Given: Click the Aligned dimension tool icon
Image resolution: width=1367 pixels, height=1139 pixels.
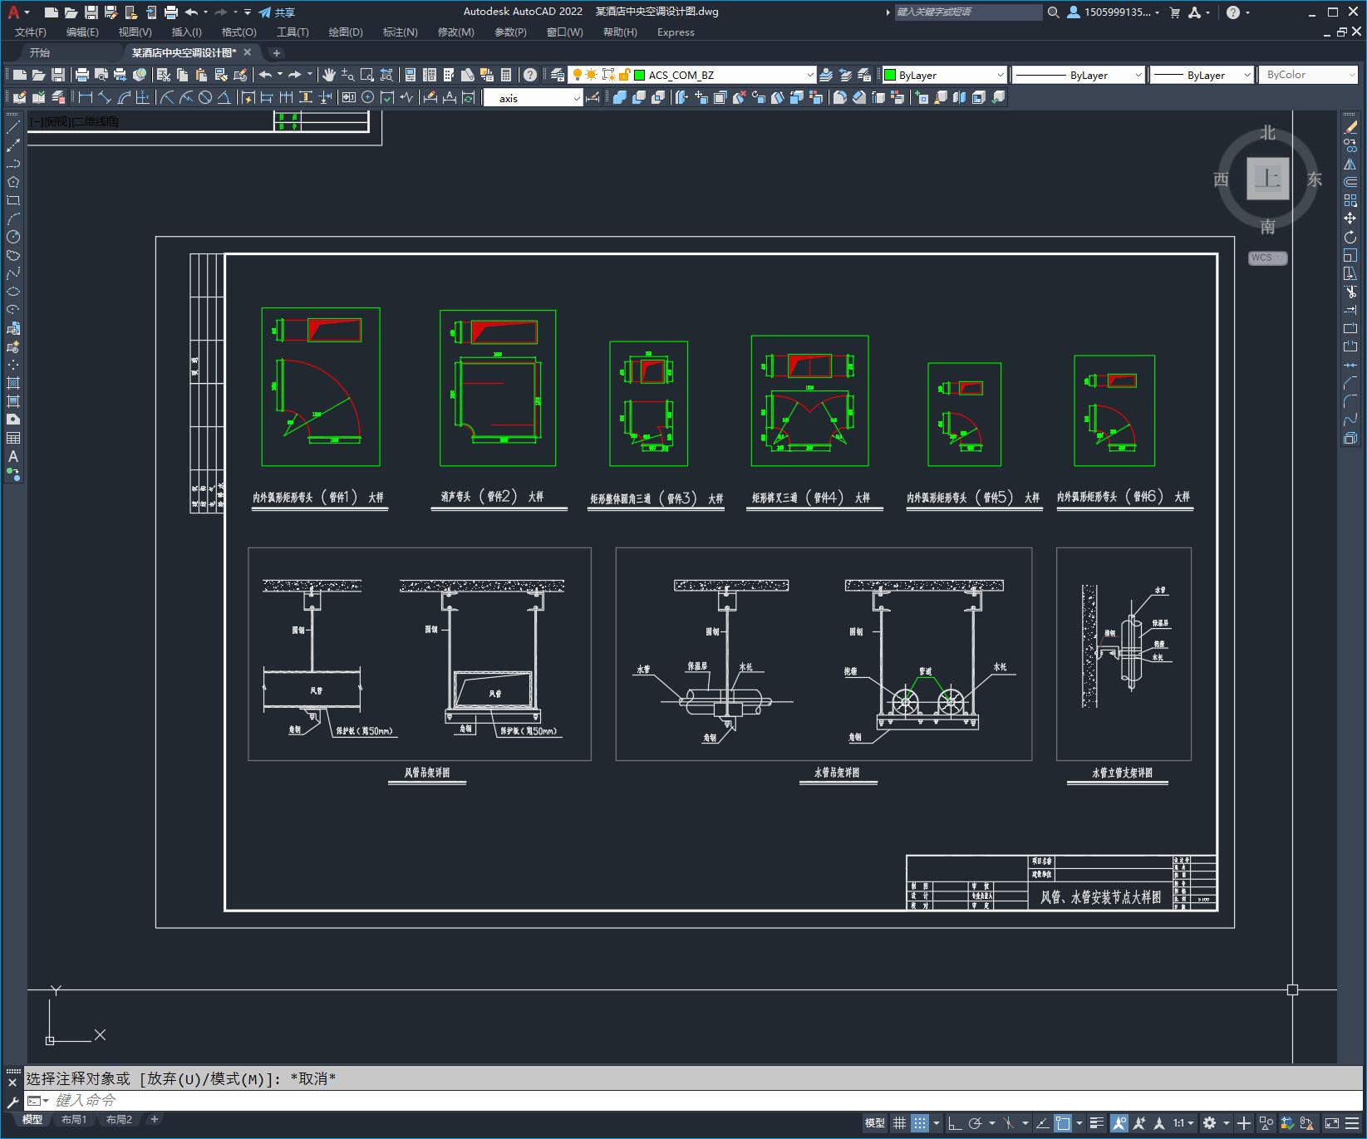Looking at the screenshot, I should click(x=105, y=97).
